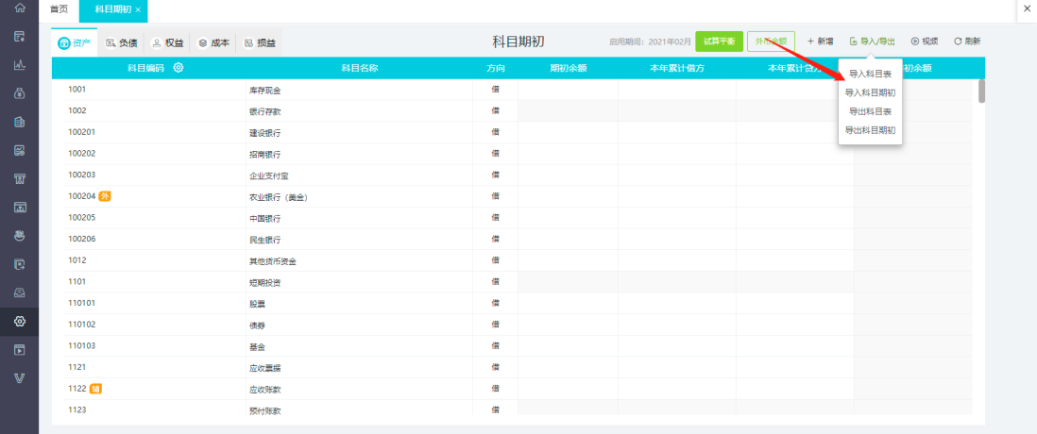Image resolution: width=1037 pixels, height=434 pixels.
Task: Click the table's vertical scrollbar thumb
Action: (981, 91)
